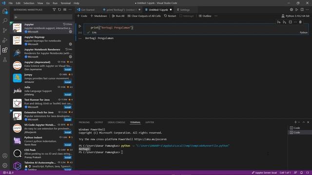Open the notebook Outline
Screen dimensions: 312x175
[205, 16]
